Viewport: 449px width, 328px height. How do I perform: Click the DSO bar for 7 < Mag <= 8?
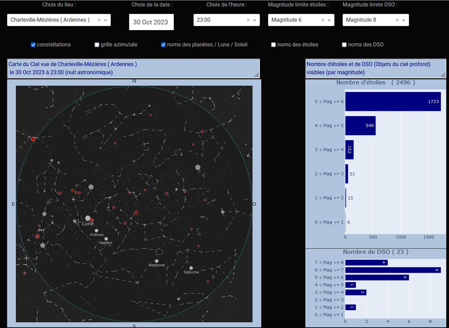click(x=366, y=263)
